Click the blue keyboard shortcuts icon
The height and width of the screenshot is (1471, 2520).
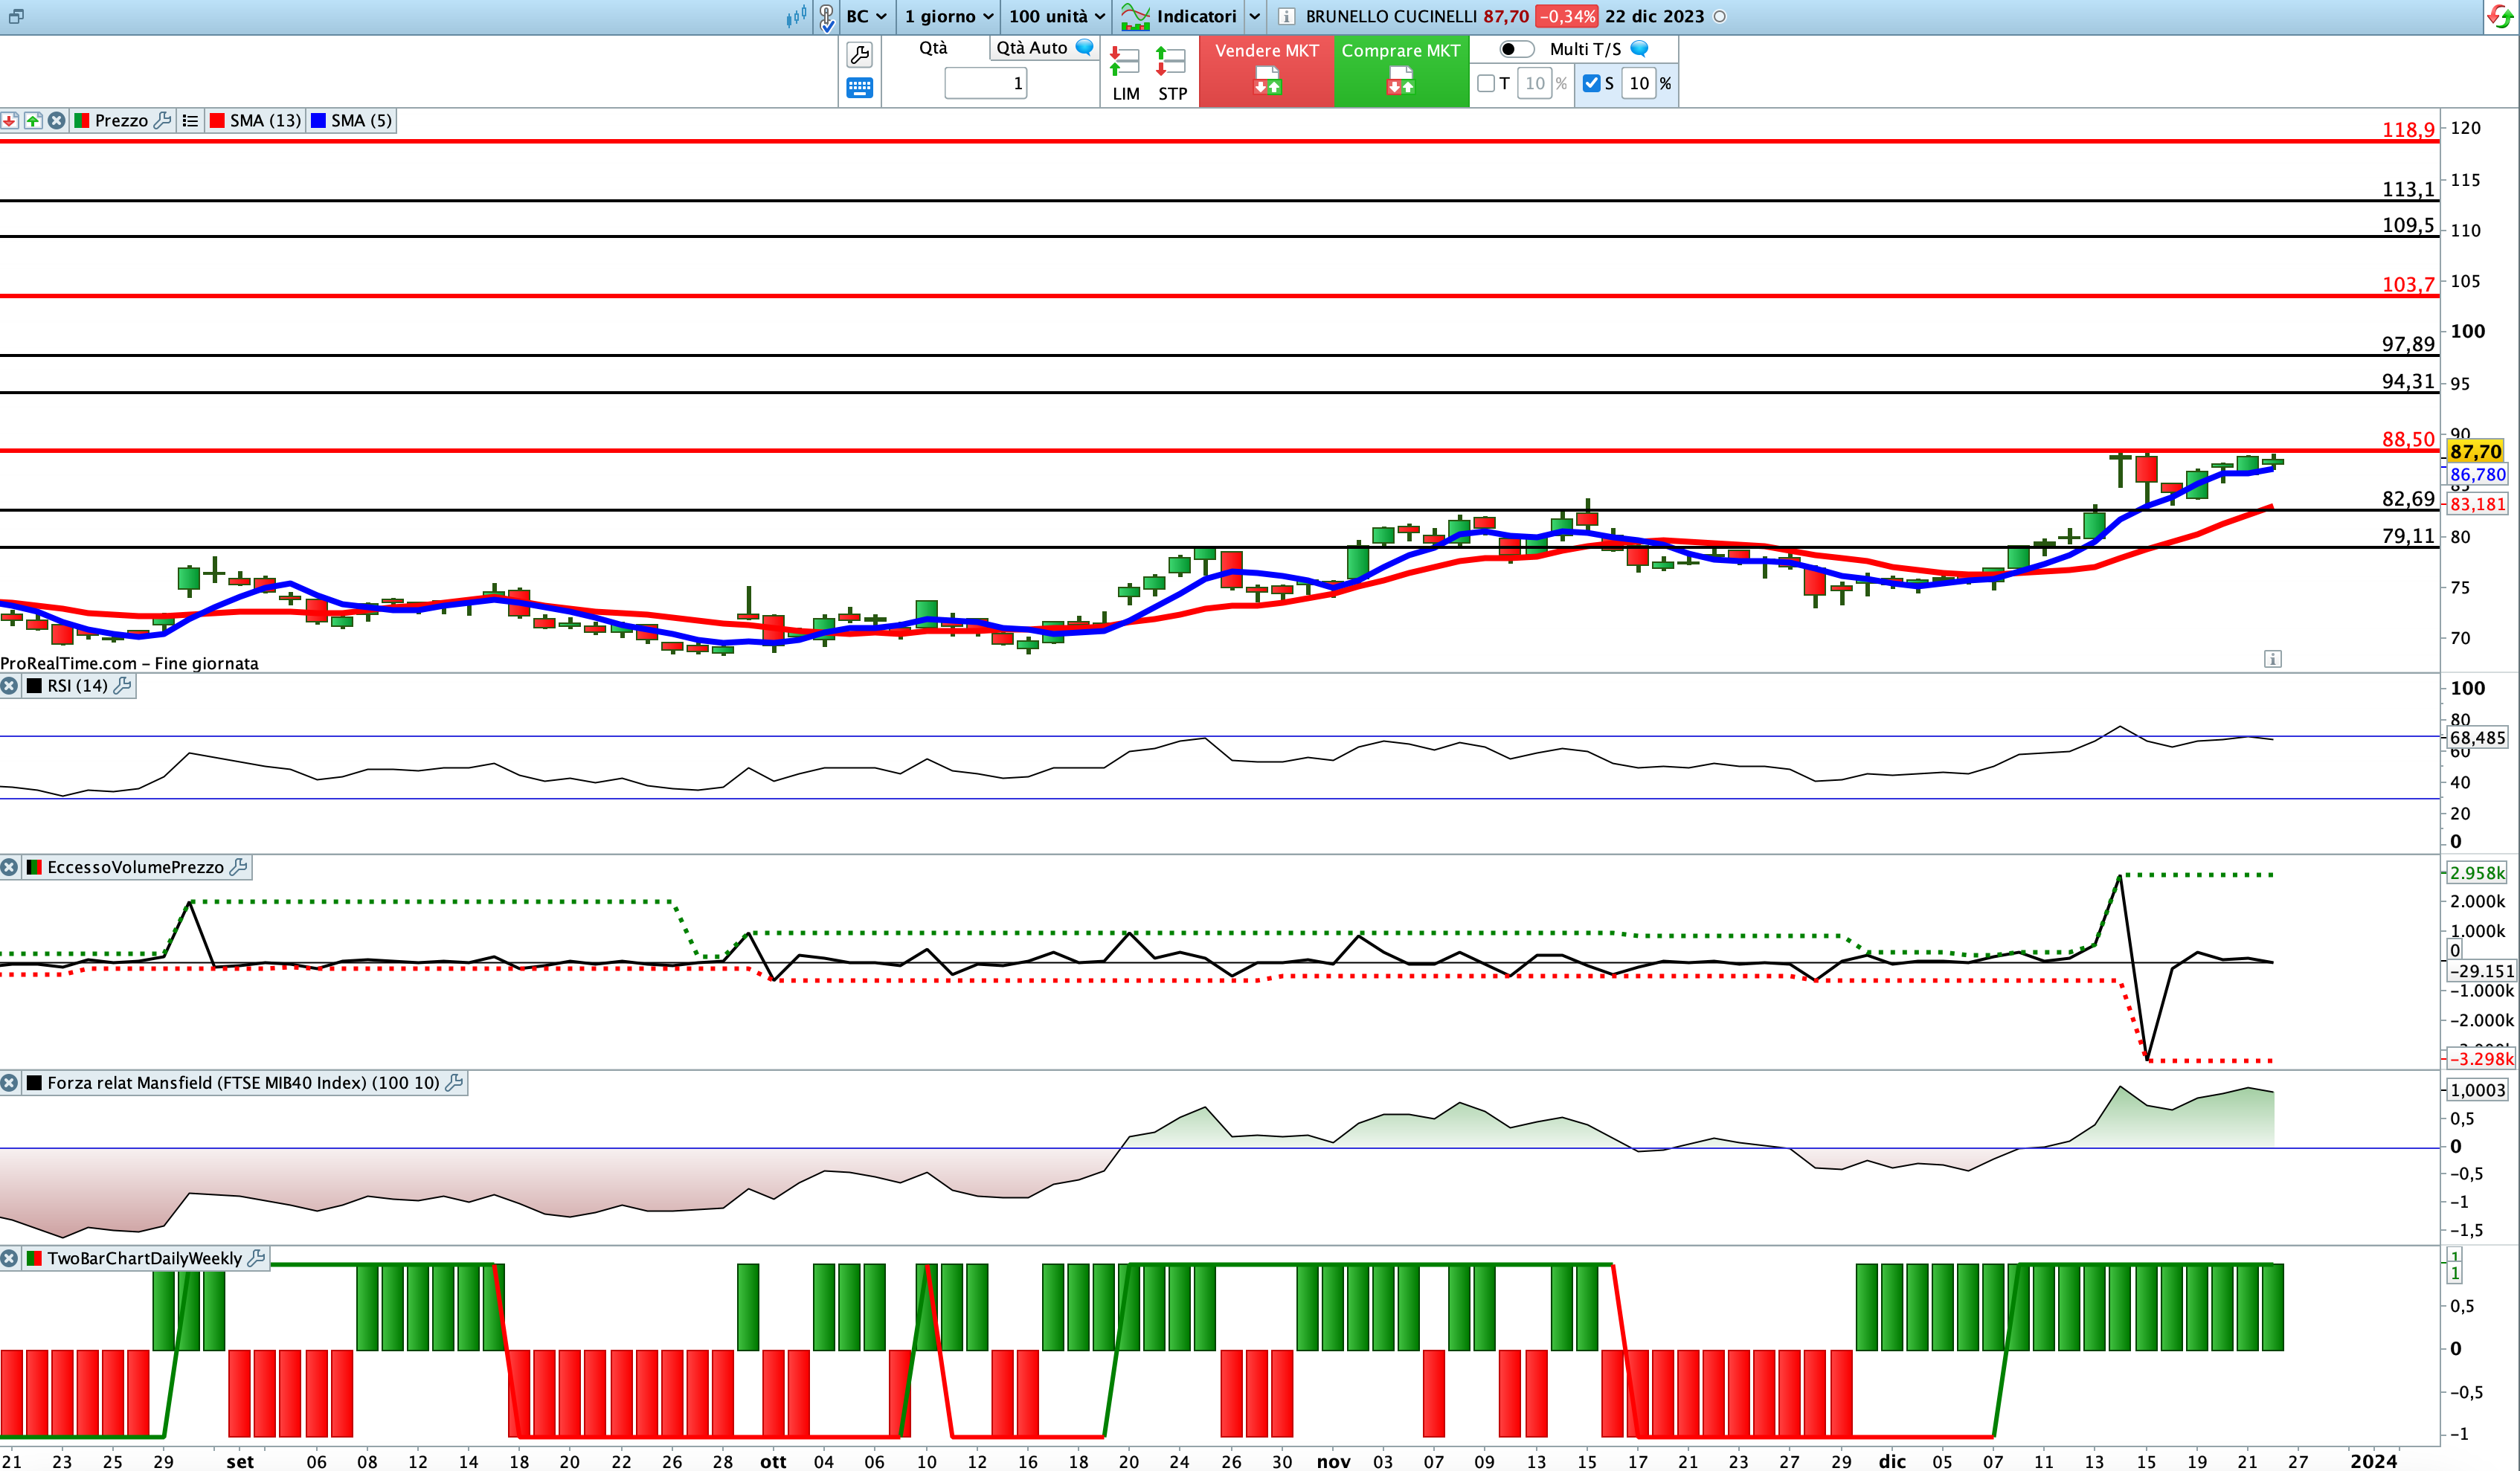point(859,88)
